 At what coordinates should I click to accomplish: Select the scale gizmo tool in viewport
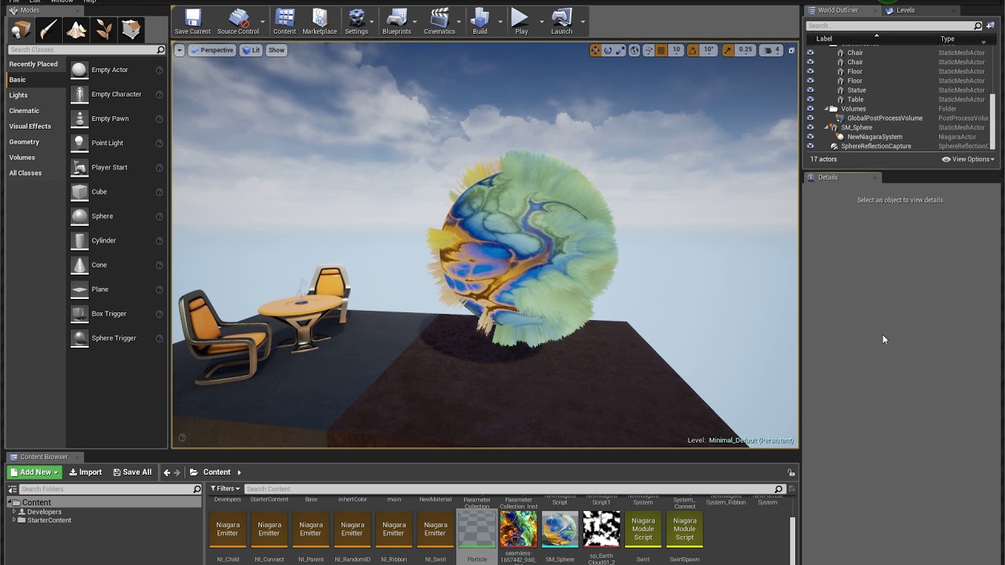620,50
